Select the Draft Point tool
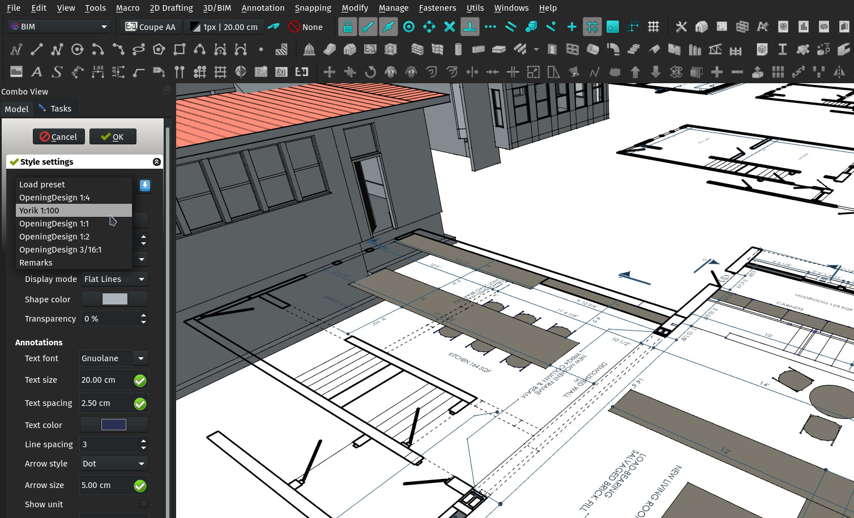This screenshot has height=518, width=854. click(261, 49)
